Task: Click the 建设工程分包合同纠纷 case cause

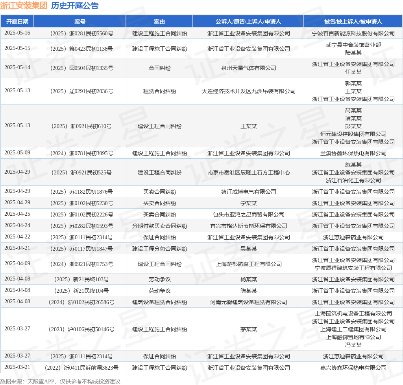Action: coord(159,249)
